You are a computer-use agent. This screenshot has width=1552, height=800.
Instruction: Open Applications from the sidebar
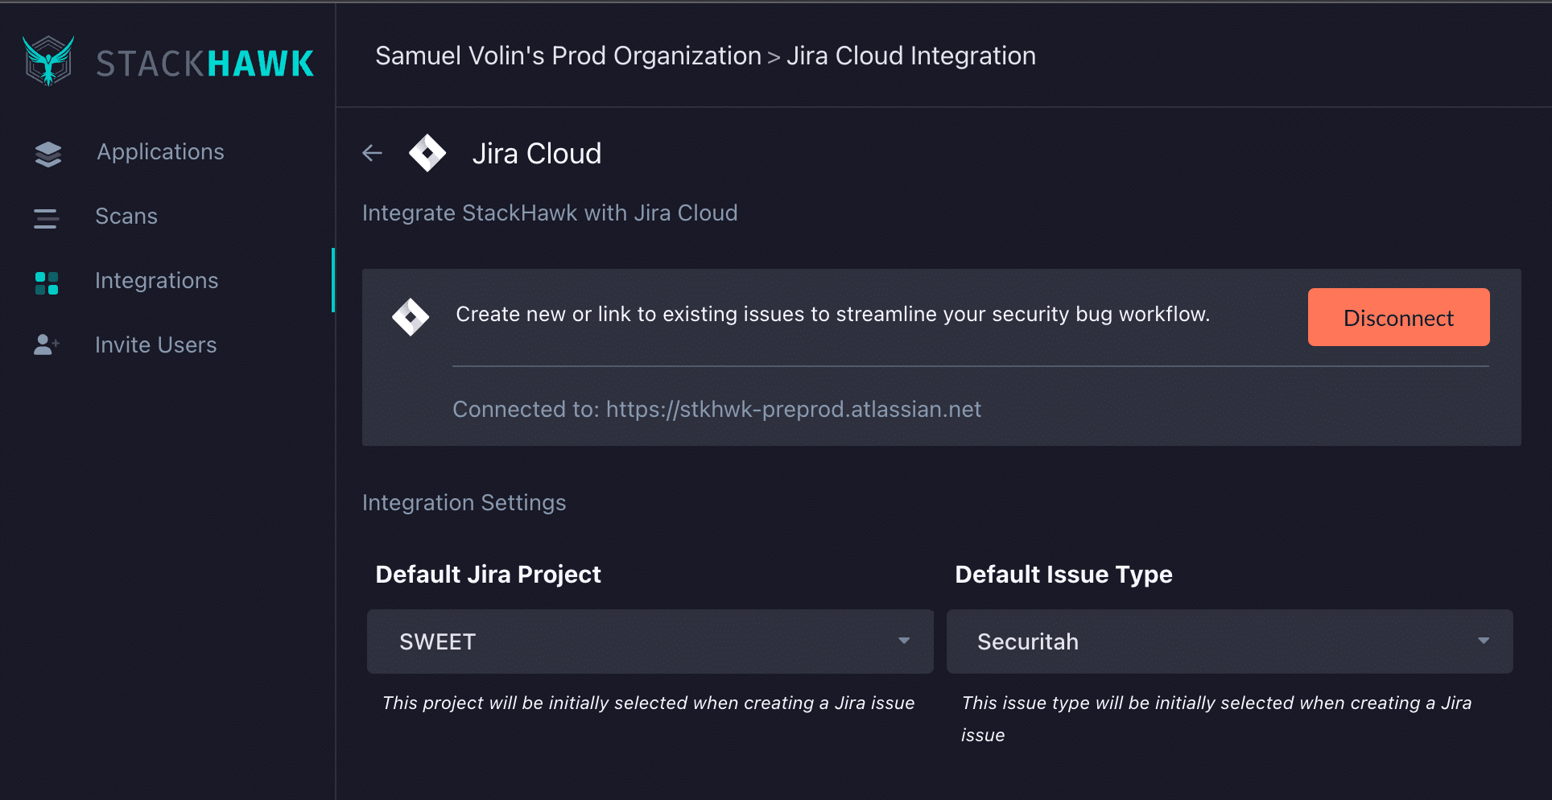[x=160, y=152]
